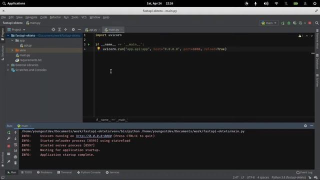Viewport: 320px width, 180px height.
Task: Print console output with printer icon
Action: (15, 156)
